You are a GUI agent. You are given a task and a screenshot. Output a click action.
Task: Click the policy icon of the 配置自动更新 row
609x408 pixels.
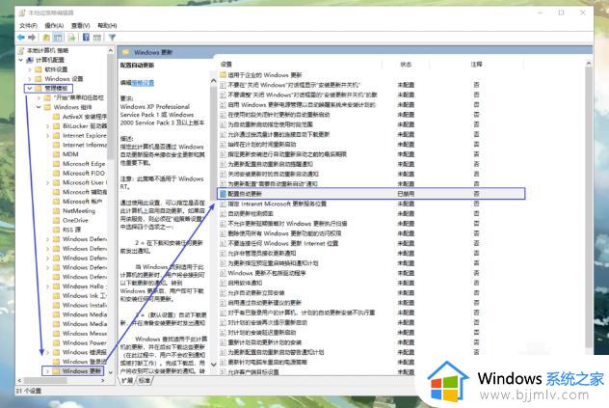[223, 194]
